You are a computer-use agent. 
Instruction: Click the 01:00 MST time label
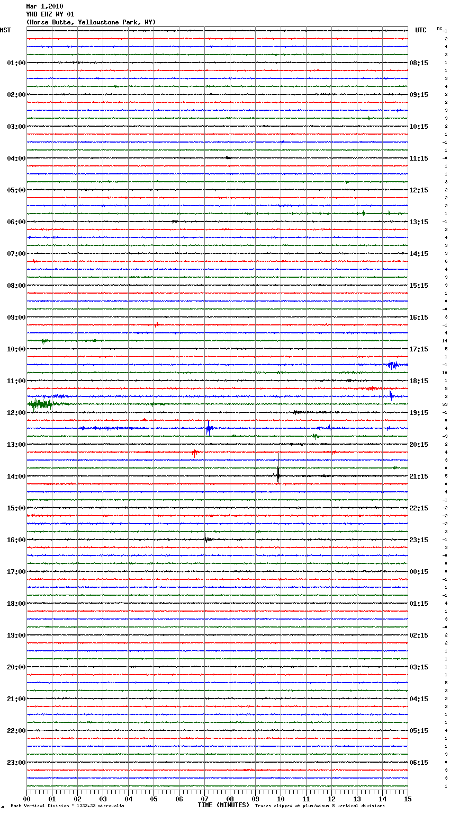tap(16, 63)
